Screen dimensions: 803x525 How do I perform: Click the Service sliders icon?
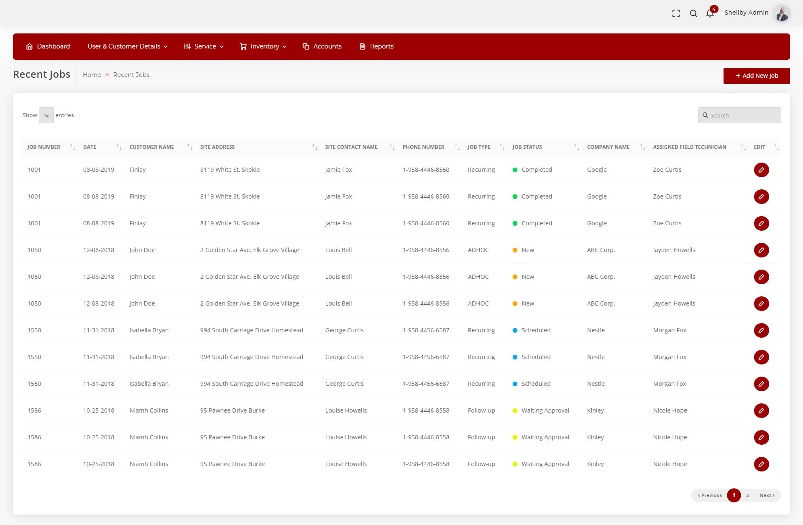[x=187, y=46]
